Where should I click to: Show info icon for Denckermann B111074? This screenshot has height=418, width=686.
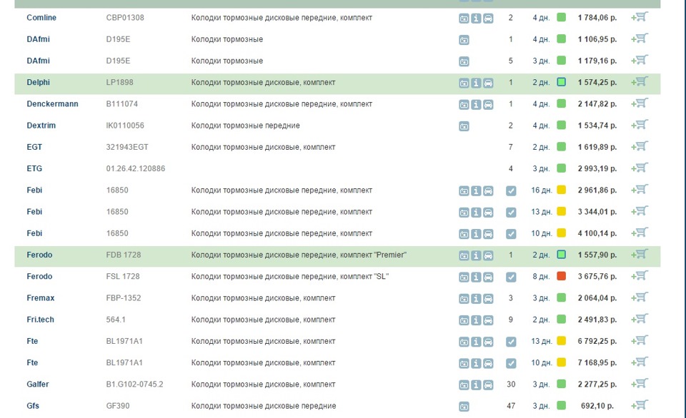476,105
